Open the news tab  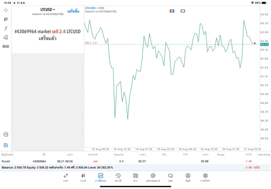pos(135,178)
